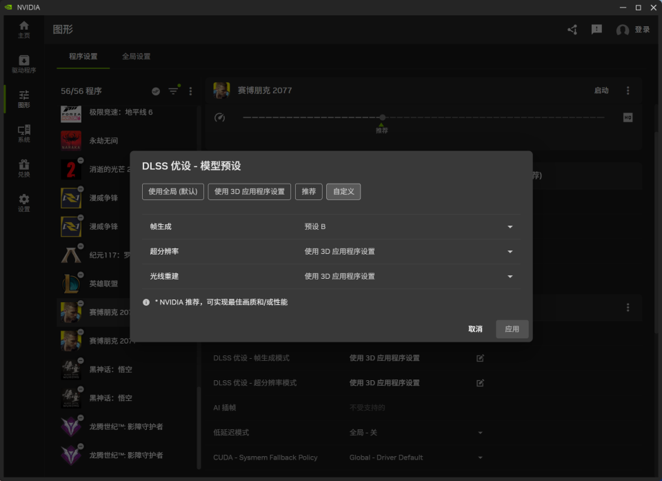The height and width of the screenshot is (481, 662).
Task: Open the Settings (设置) gear in the sidebar
Action: coord(24,203)
